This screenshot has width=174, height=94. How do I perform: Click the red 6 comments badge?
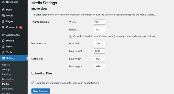(21, 27)
